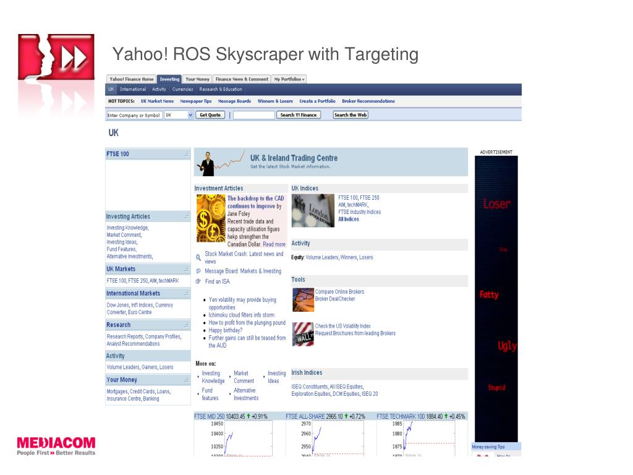
Task: Open Research Reports sidebar link
Action: (125, 336)
